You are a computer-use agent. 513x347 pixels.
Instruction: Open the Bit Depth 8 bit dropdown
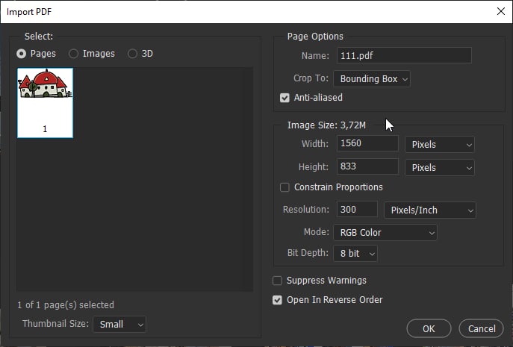[355, 254]
